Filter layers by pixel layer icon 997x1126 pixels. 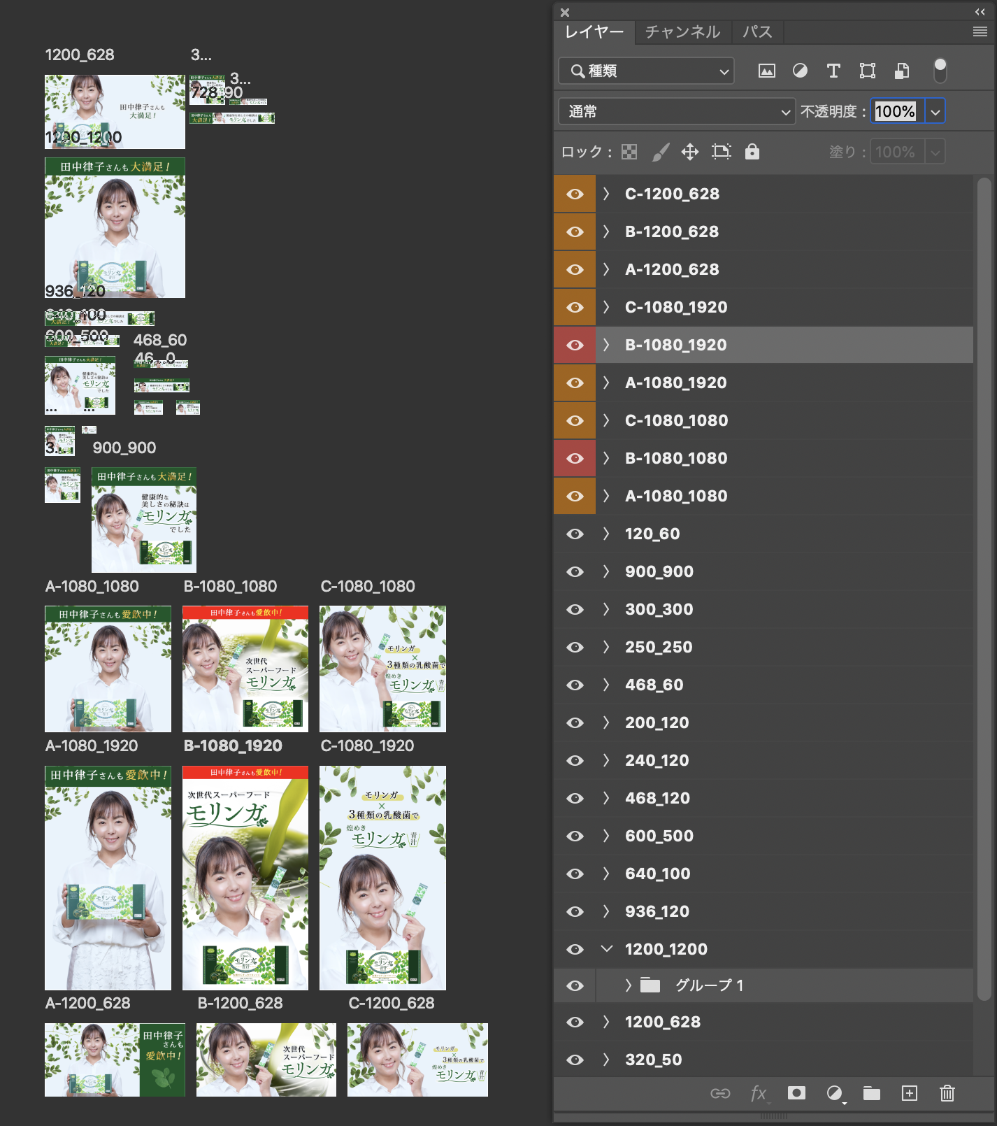point(767,71)
